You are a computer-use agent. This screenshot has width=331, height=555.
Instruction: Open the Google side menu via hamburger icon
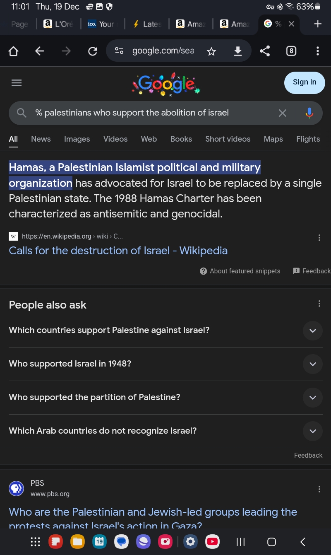17,83
